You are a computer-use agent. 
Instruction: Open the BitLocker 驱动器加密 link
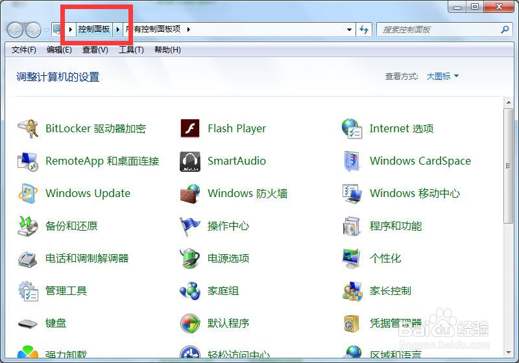(95, 128)
